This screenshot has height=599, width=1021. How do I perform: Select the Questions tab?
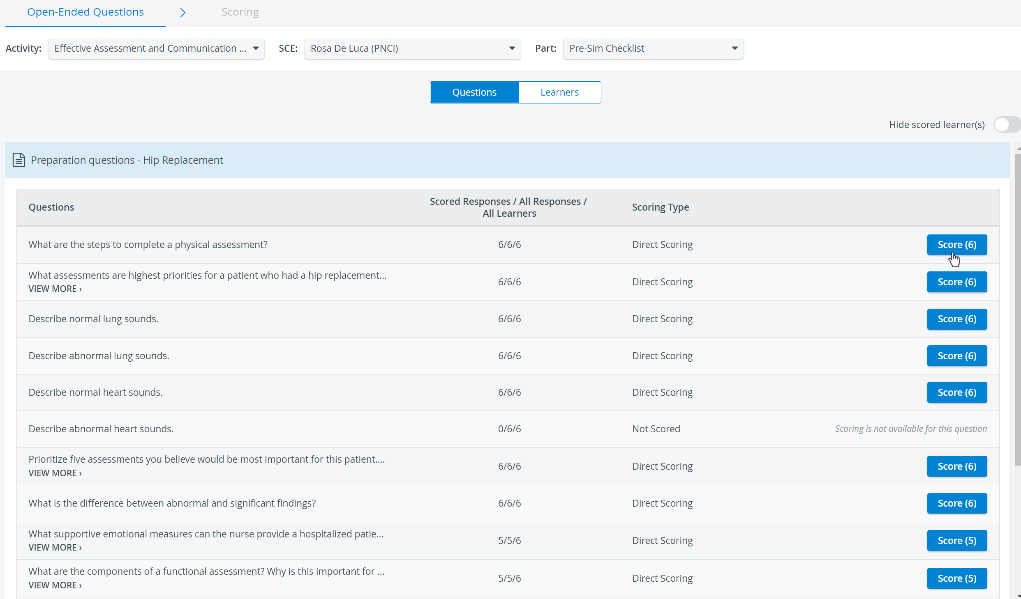(474, 92)
